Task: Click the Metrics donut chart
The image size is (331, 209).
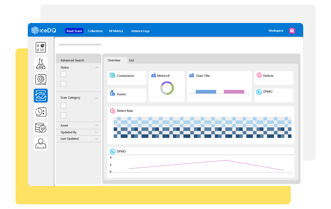Action: 167,88
